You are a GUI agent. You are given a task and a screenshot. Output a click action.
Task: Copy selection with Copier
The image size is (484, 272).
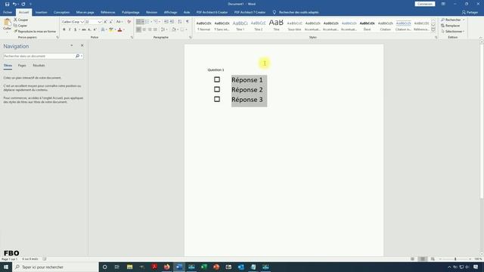click(x=20, y=26)
